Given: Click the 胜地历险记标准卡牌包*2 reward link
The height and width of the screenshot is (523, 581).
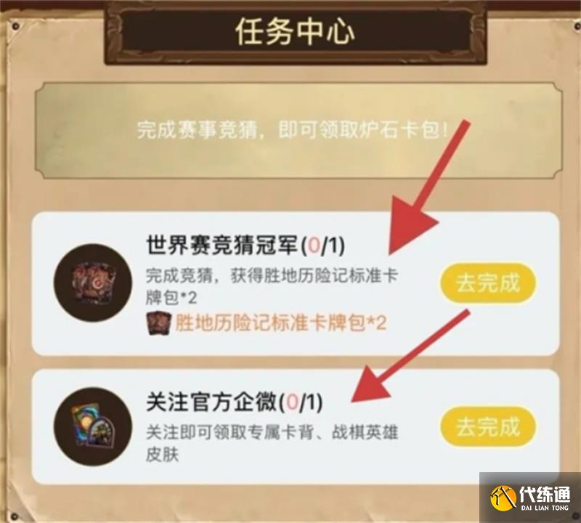Looking at the screenshot, I should point(280,323).
